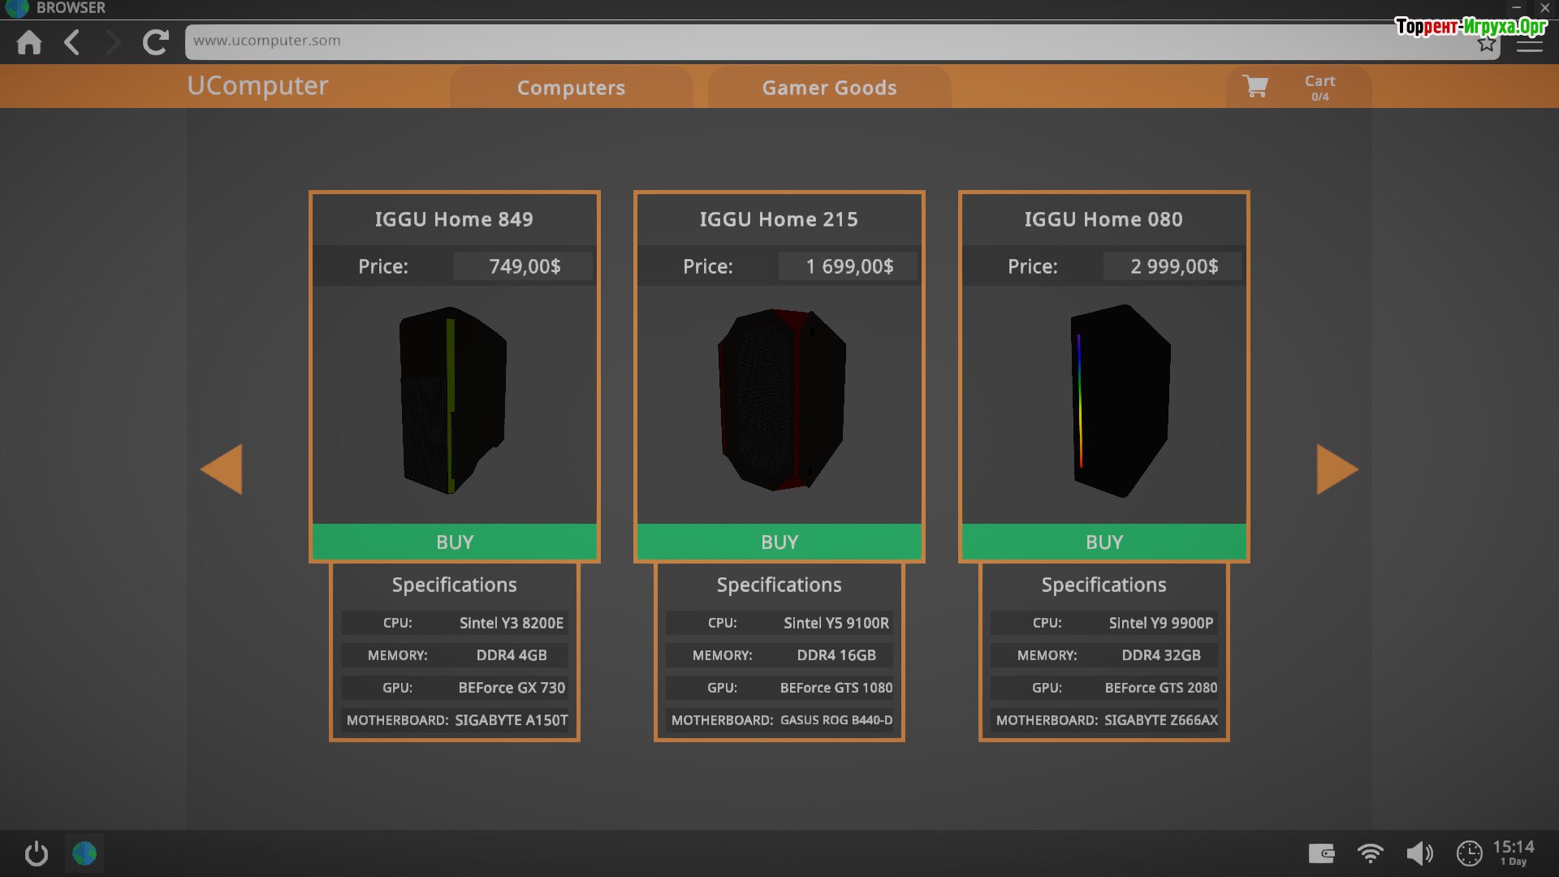Bookmark the page with the star icon
Image resolution: width=1559 pixels, height=877 pixels.
coord(1486,45)
